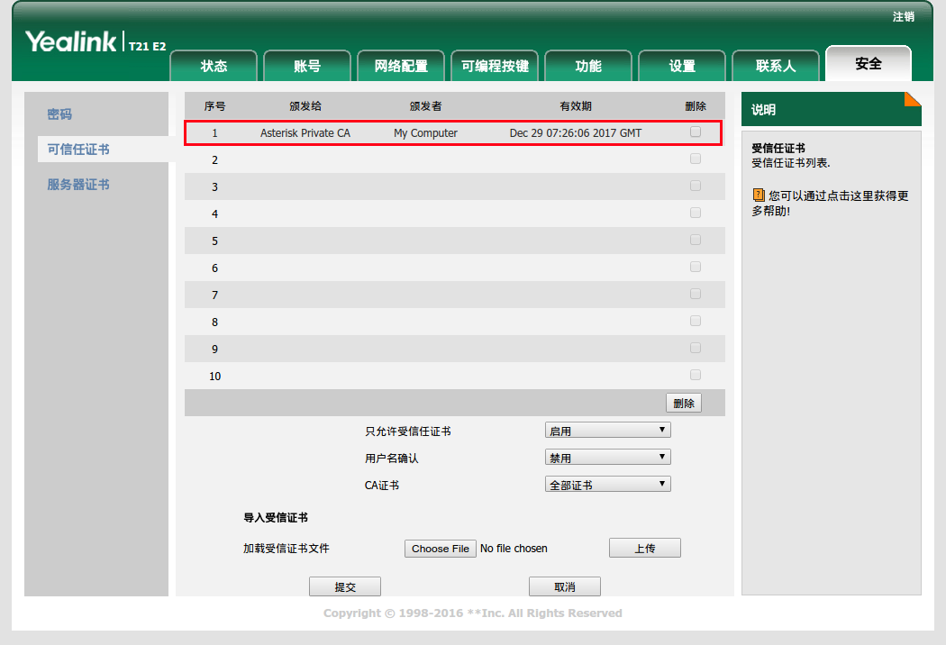Click Choose File to load certificate

pos(441,549)
